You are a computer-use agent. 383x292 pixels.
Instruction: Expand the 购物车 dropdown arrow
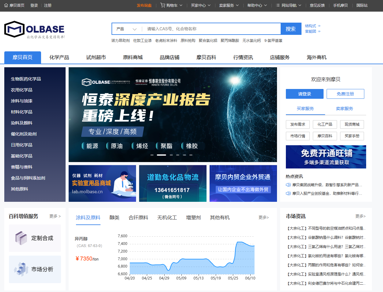[x=181, y=5]
